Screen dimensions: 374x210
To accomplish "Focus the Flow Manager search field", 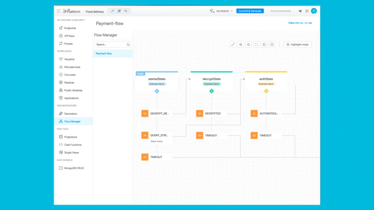I will coord(113,44).
